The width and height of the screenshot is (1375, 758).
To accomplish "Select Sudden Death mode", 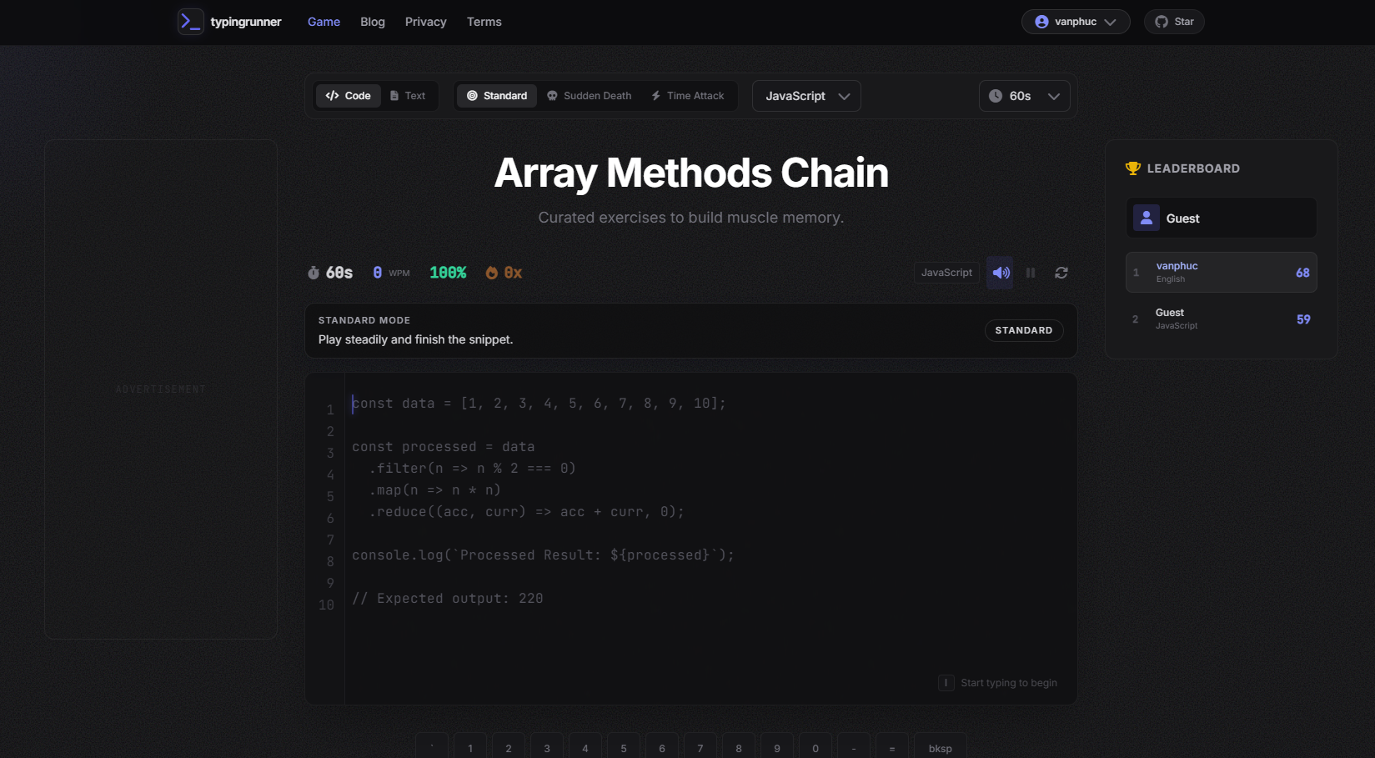I will (589, 96).
